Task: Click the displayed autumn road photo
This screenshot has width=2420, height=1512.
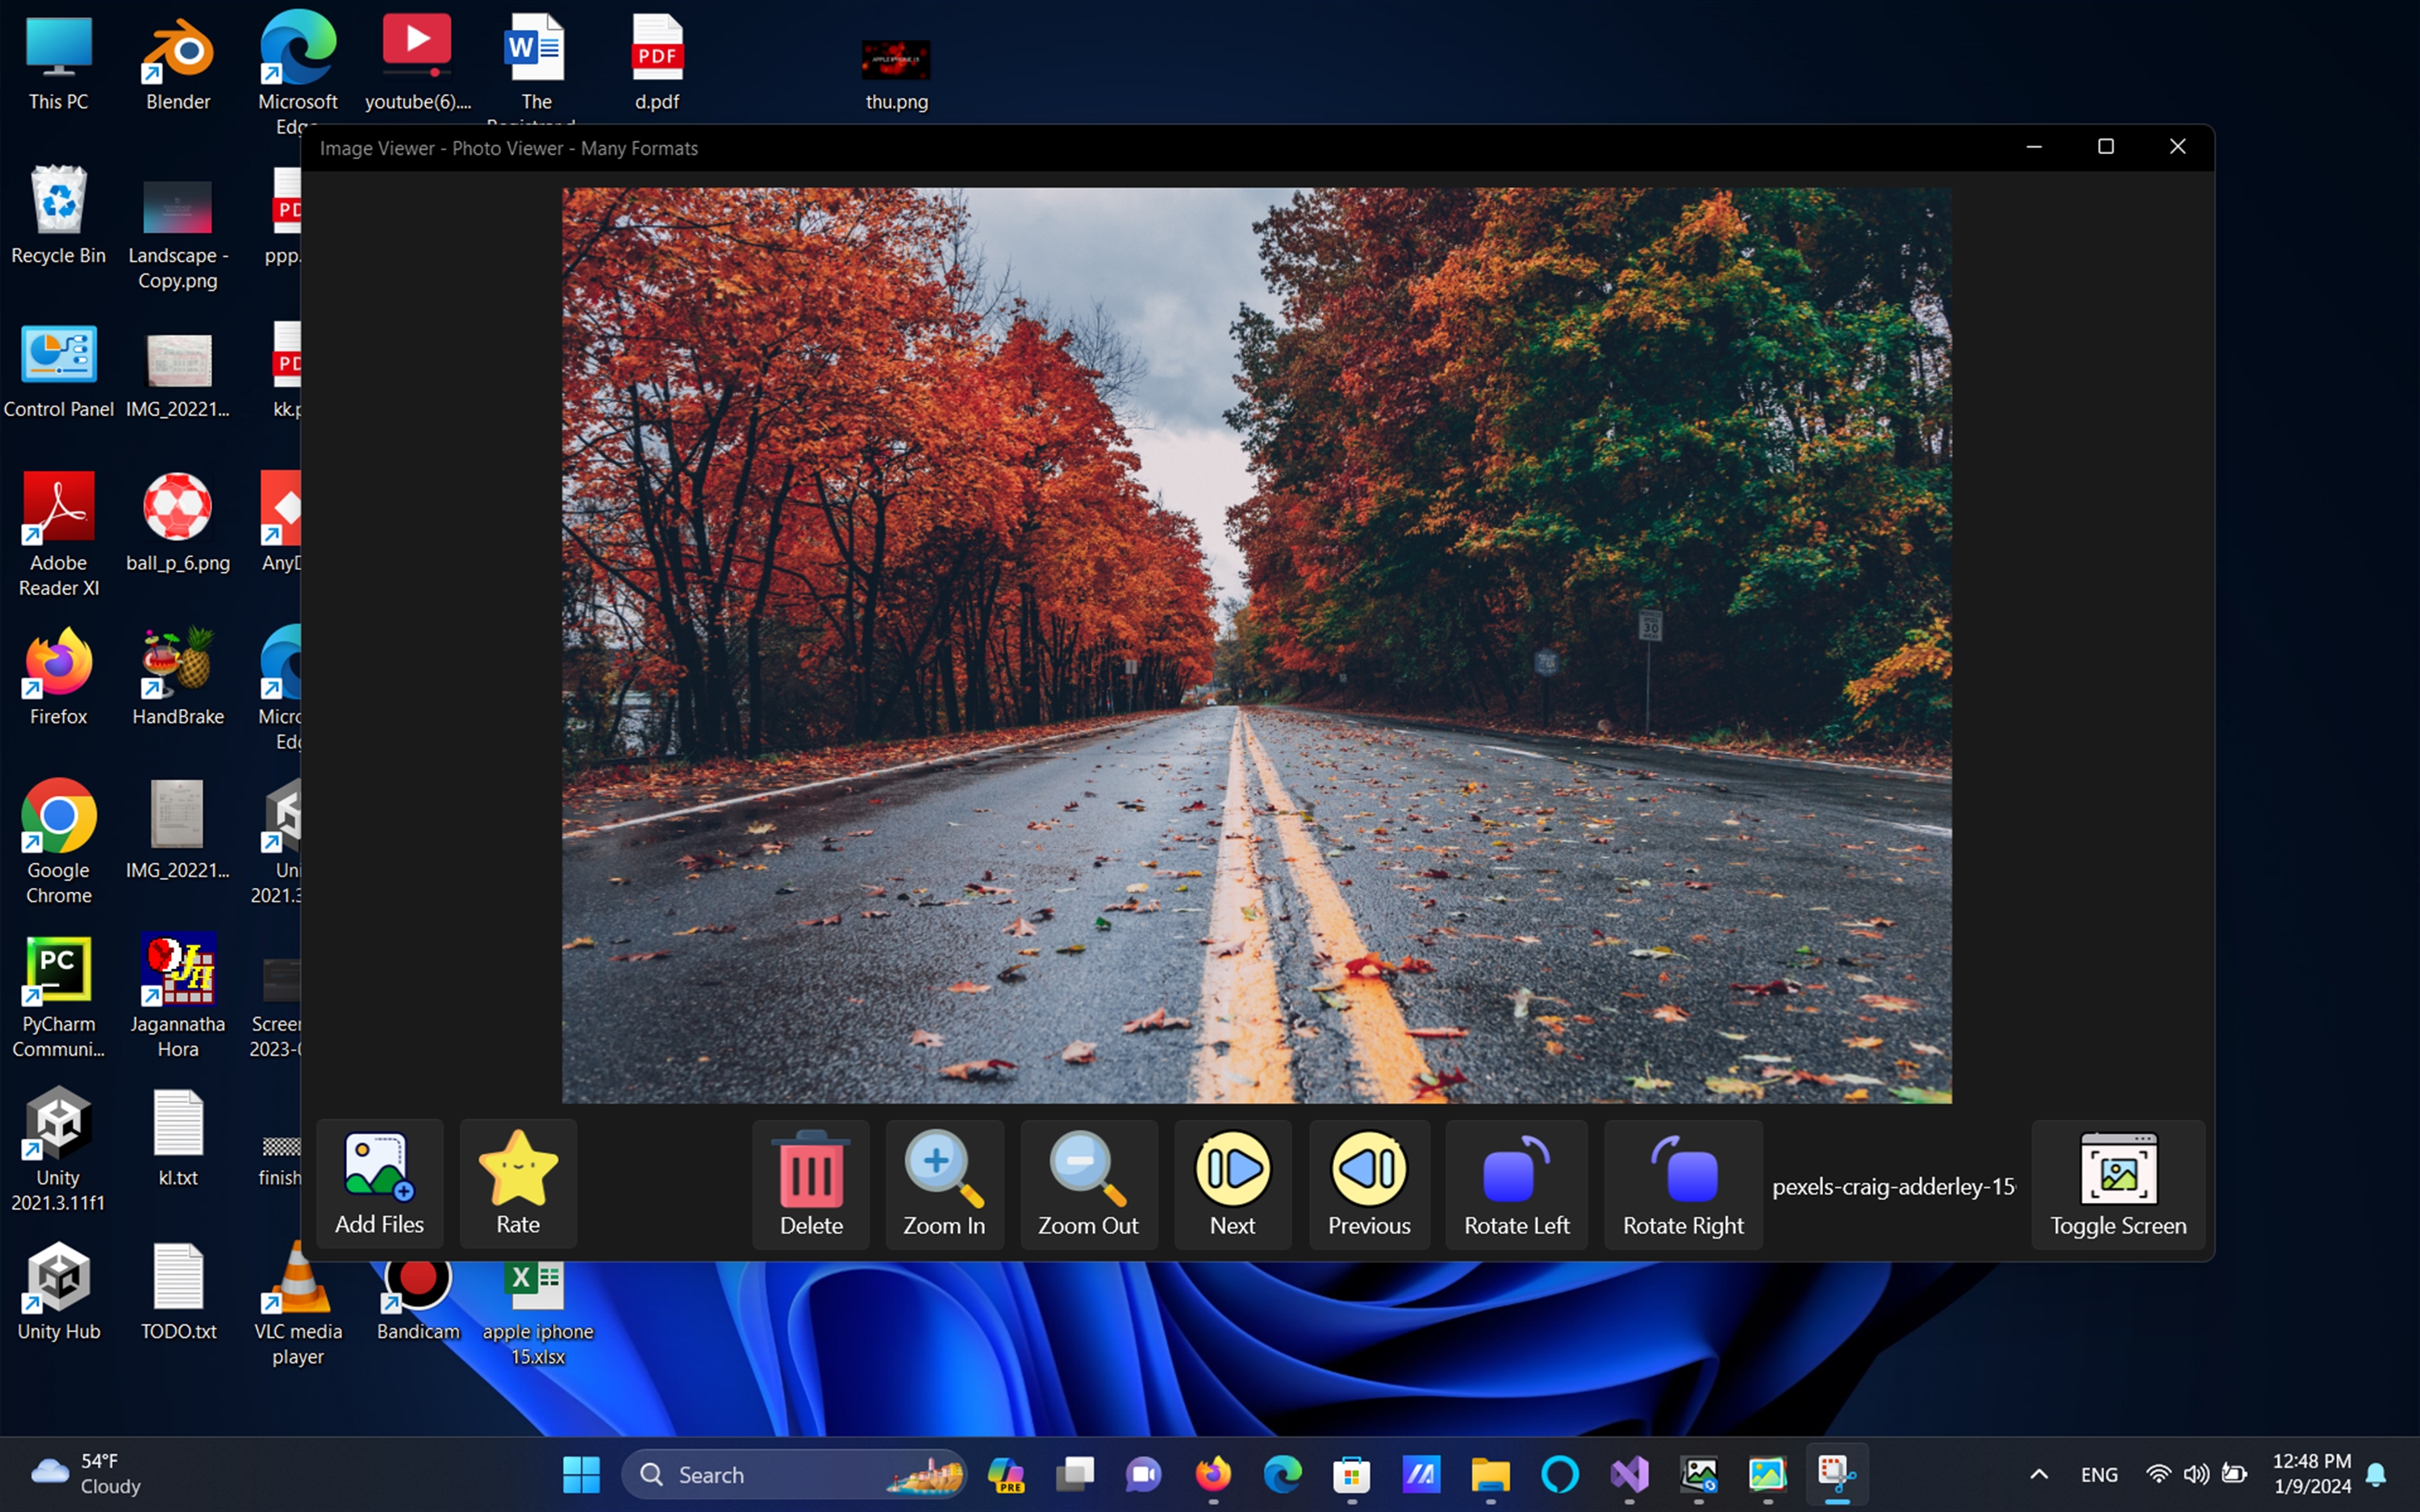Action: 1256,645
